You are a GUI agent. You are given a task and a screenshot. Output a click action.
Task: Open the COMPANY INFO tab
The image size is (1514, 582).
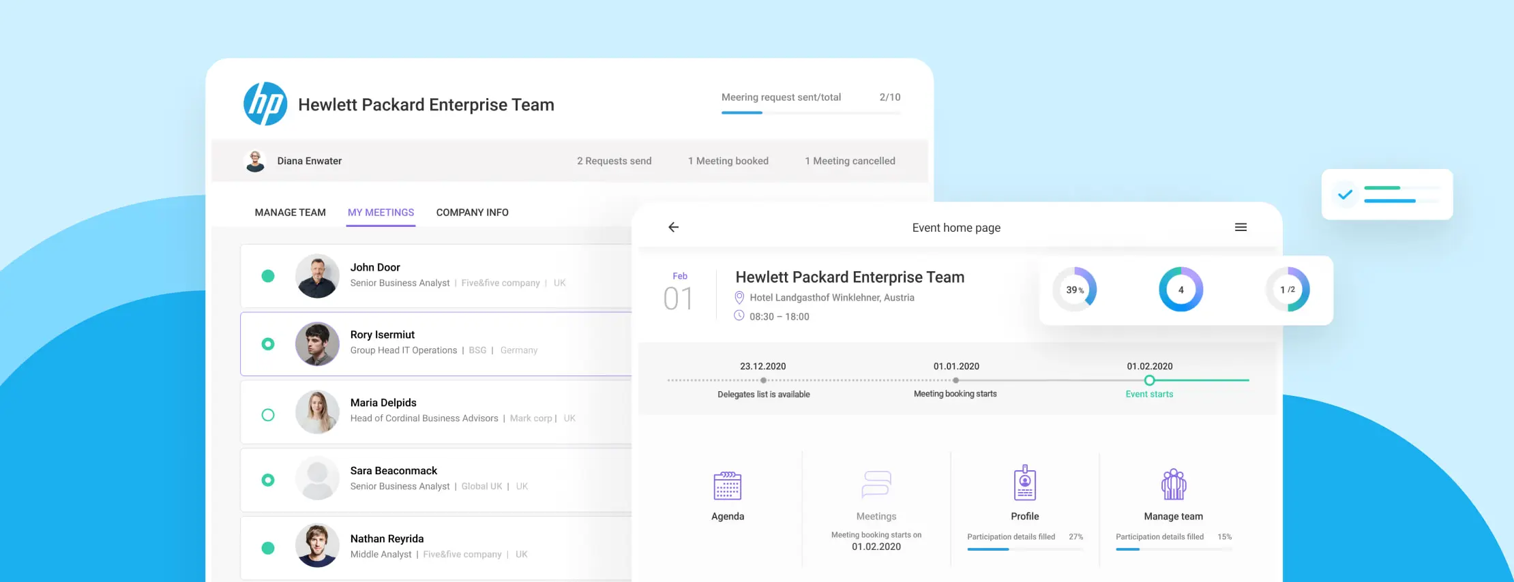click(x=472, y=213)
